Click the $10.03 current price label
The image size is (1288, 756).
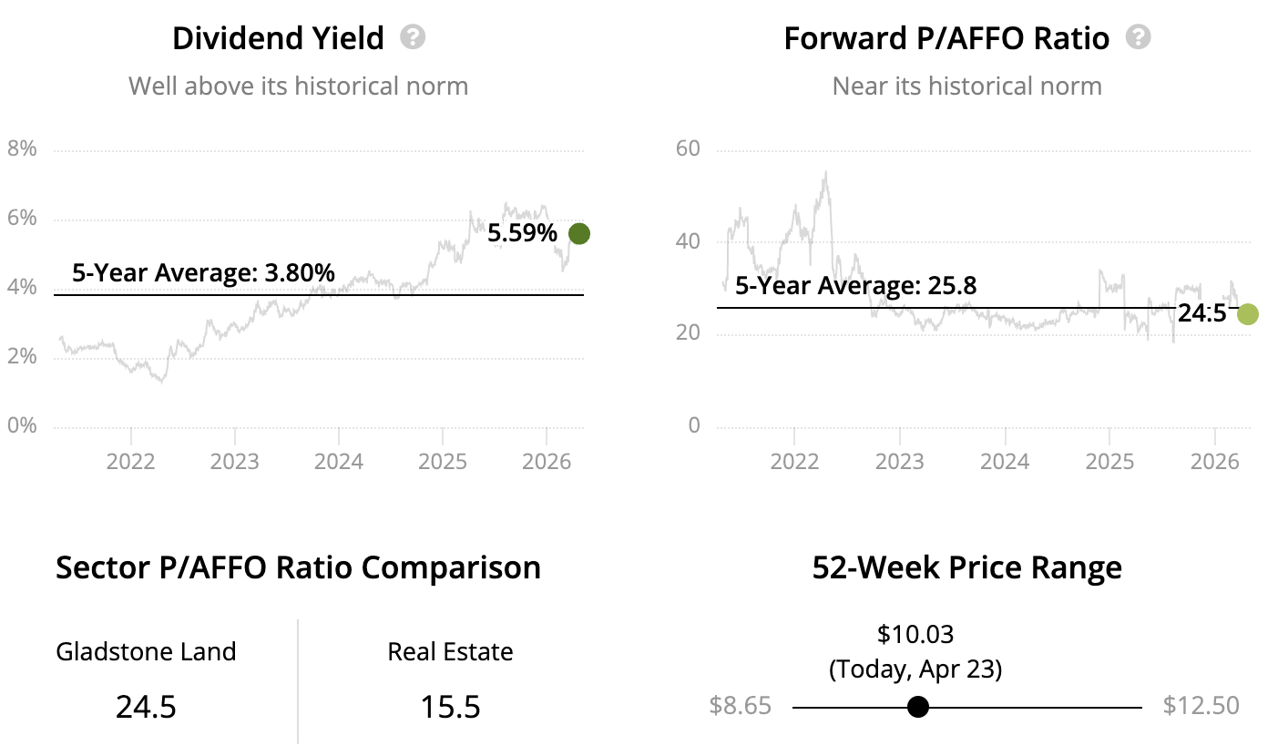pyautogui.click(x=915, y=633)
